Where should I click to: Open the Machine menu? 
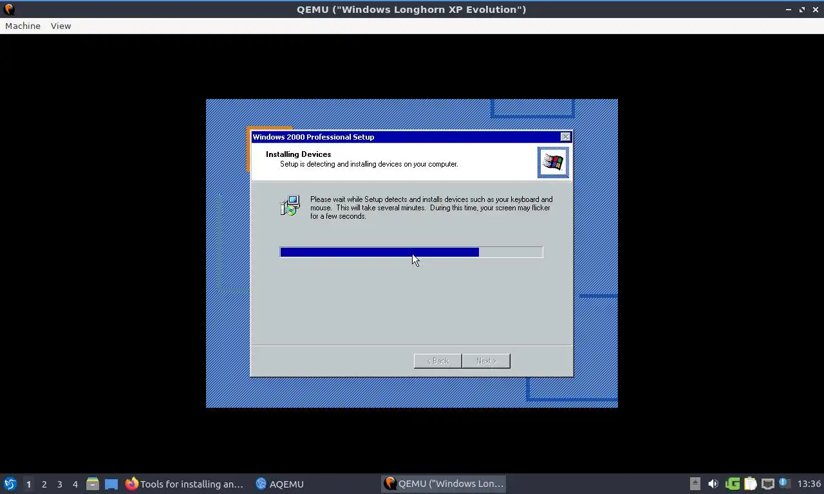coord(23,26)
